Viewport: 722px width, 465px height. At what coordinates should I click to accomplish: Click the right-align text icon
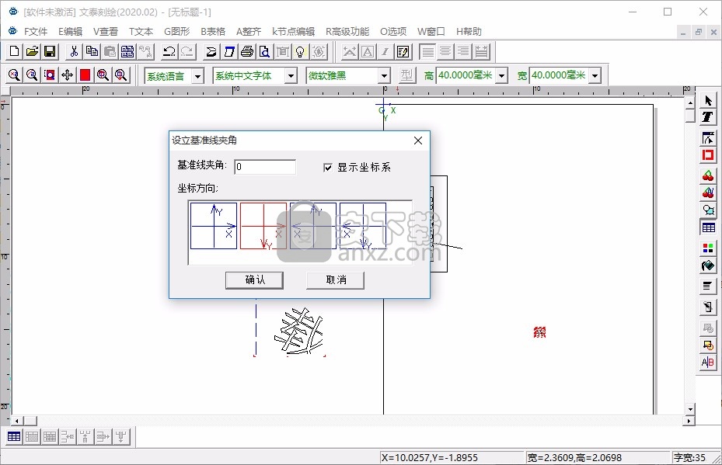pos(463,51)
